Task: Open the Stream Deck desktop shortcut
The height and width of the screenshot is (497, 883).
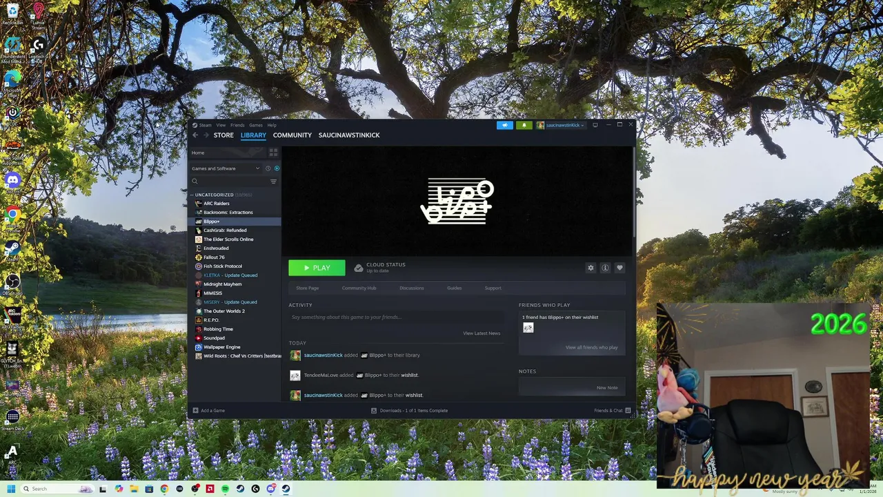Action: [12, 419]
